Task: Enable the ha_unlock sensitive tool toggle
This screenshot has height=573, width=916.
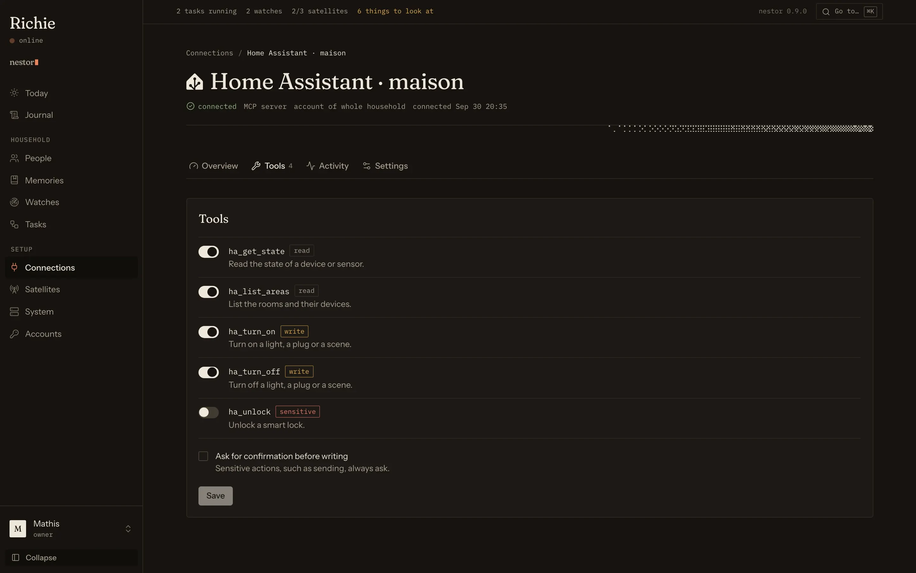Action: coord(209,412)
